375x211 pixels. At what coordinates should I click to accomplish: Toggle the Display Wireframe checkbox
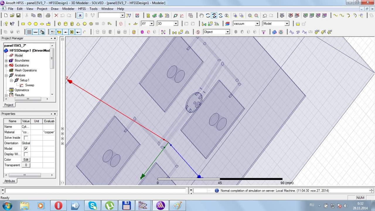(x=26, y=154)
